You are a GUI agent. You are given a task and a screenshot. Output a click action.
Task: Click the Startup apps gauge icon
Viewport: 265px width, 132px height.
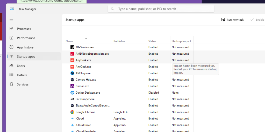[x=11, y=56]
